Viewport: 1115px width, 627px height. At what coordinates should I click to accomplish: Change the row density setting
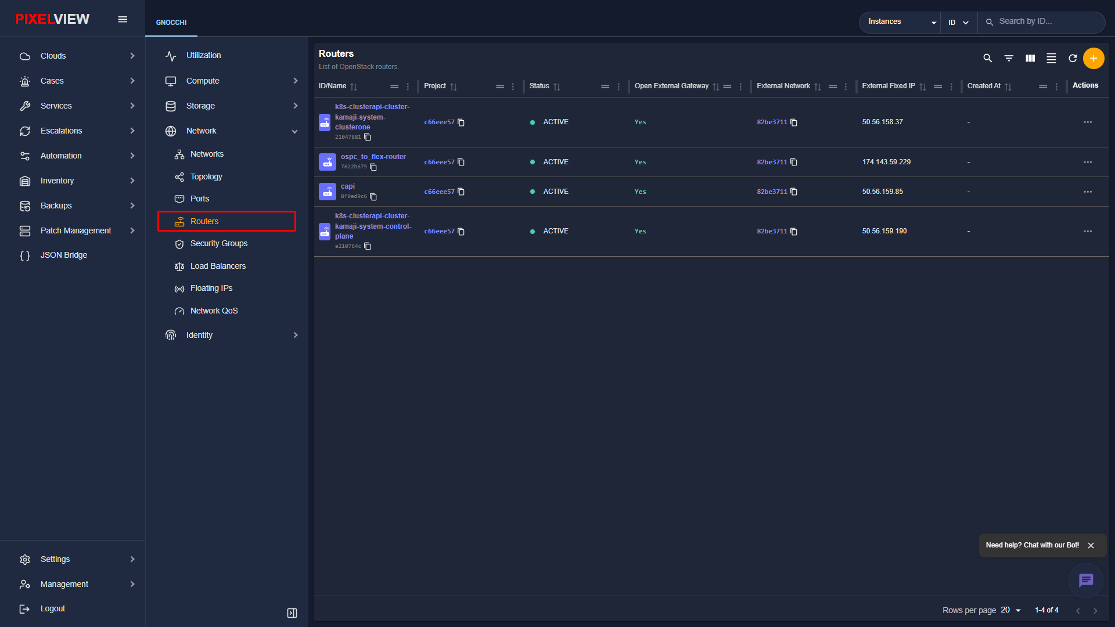click(x=1051, y=58)
